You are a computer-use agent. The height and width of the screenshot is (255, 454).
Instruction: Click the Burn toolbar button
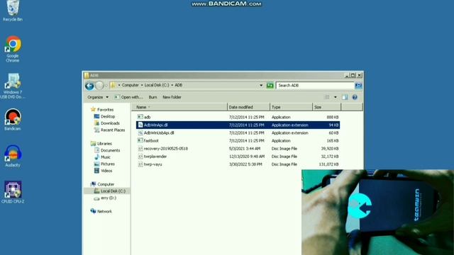tap(153, 97)
